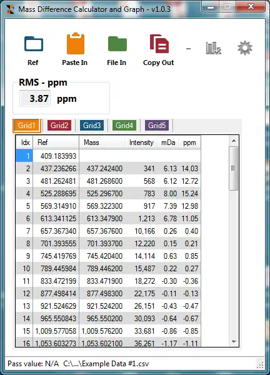
Task: Click the Mass column header
Action: [x=102, y=142]
